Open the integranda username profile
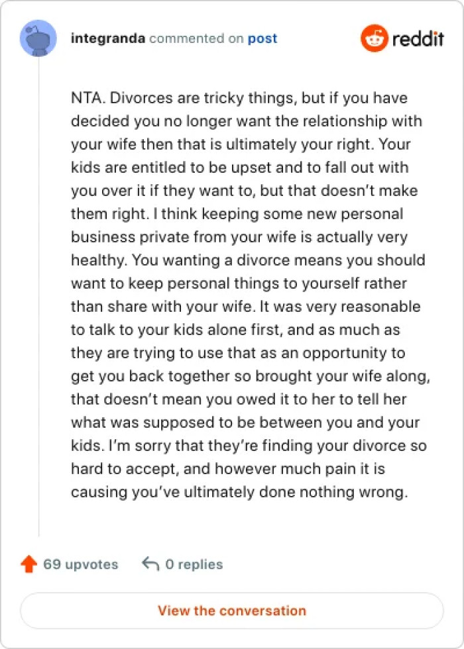464x649 pixels. [x=108, y=38]
